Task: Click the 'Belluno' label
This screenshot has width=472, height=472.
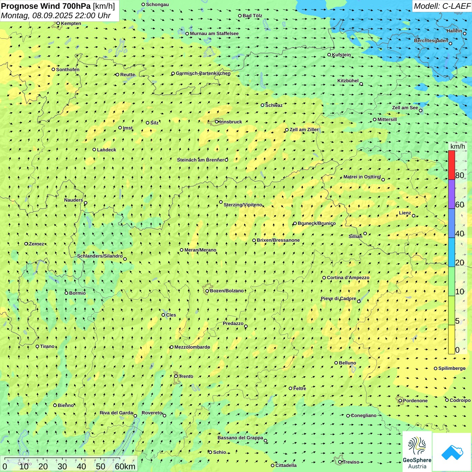Action: click(347, 363)
